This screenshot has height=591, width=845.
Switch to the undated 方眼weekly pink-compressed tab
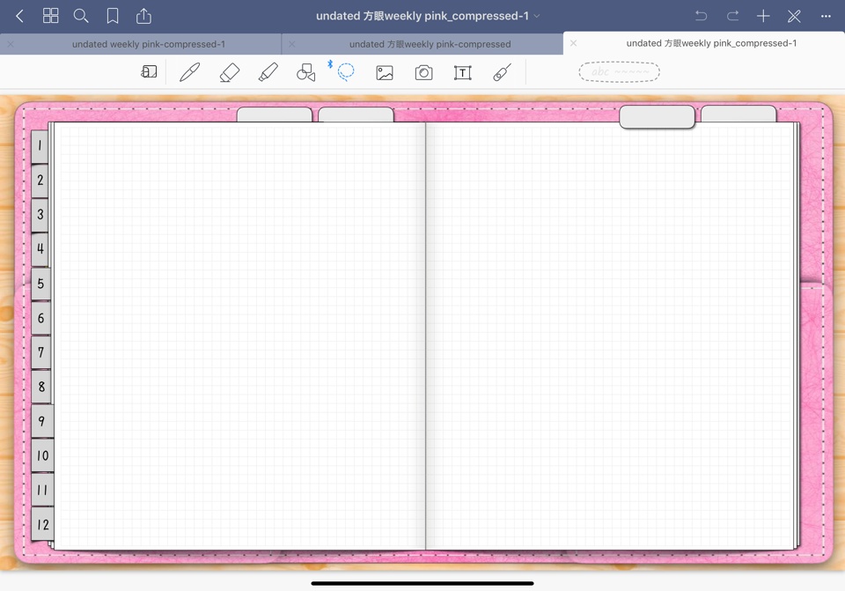coord(429,43)
